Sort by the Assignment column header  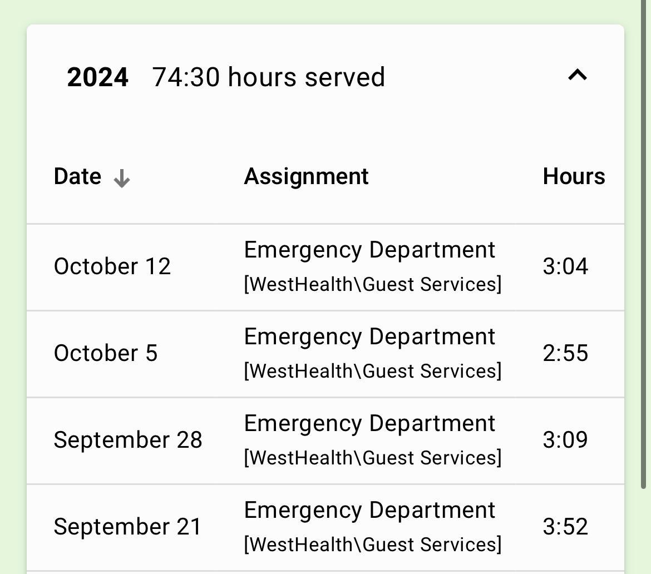306,177
